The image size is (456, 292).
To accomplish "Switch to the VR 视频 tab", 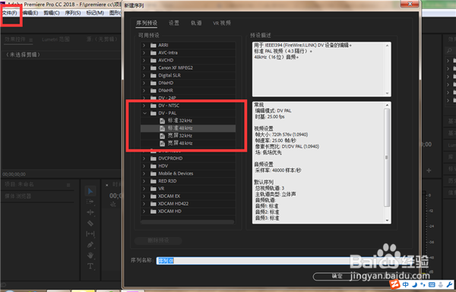I will point(222,23).
